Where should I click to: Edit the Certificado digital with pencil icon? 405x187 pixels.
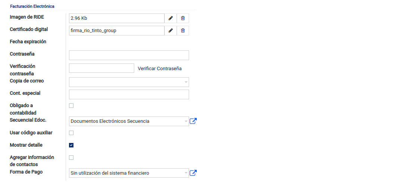click(170, 31)
